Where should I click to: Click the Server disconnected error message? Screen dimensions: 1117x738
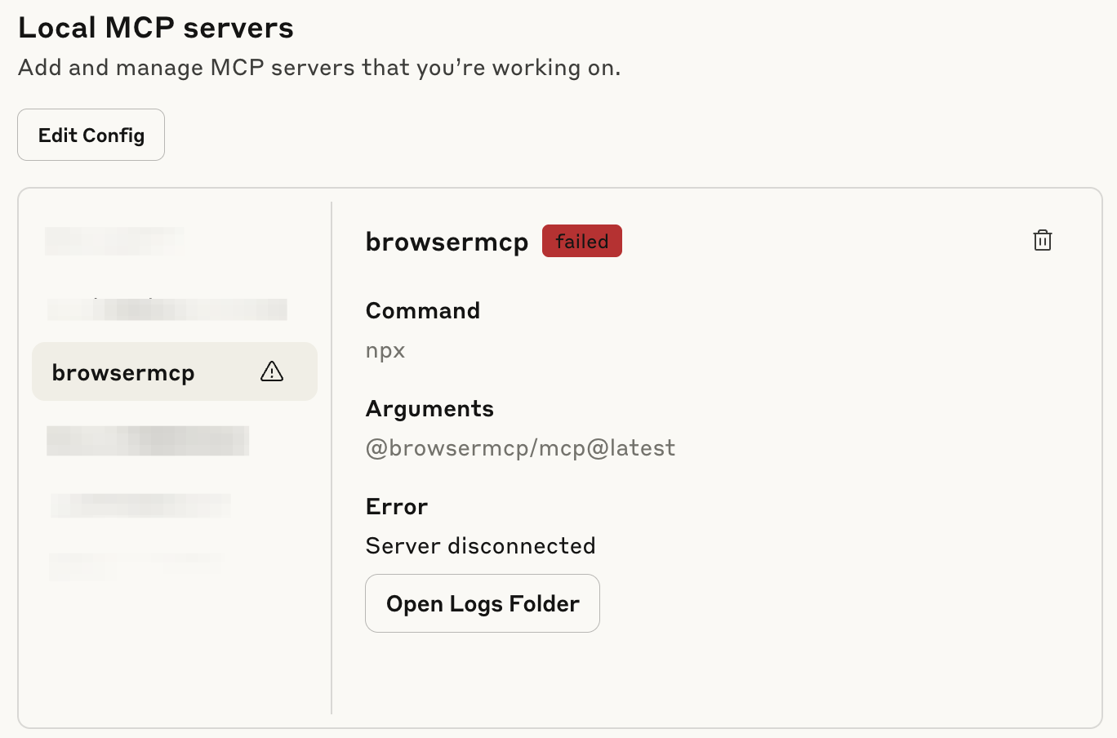[481, 545]
